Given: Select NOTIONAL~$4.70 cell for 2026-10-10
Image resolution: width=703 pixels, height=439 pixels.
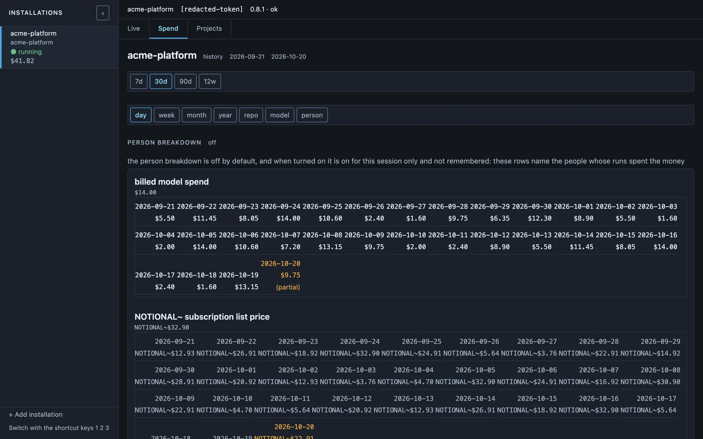Looking at the screenshot, I should (x=224, y=404).
